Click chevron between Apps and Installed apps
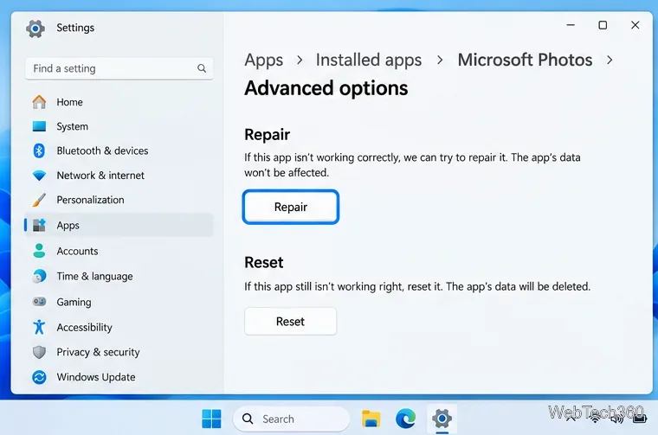This screenshot has height=435, width=658. [300, 61]
